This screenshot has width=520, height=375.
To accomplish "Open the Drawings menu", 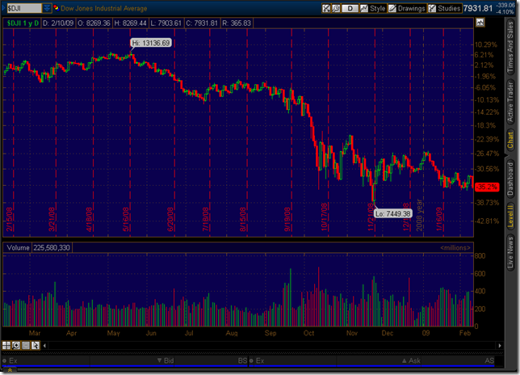I will coord(407,8).
